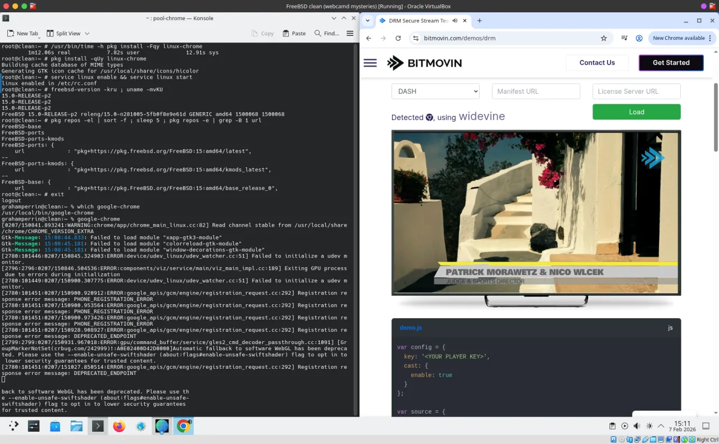Open the Dolphin file manager from taskbar
This screenshot has width=719, height=444.
[x=76, y=425]
